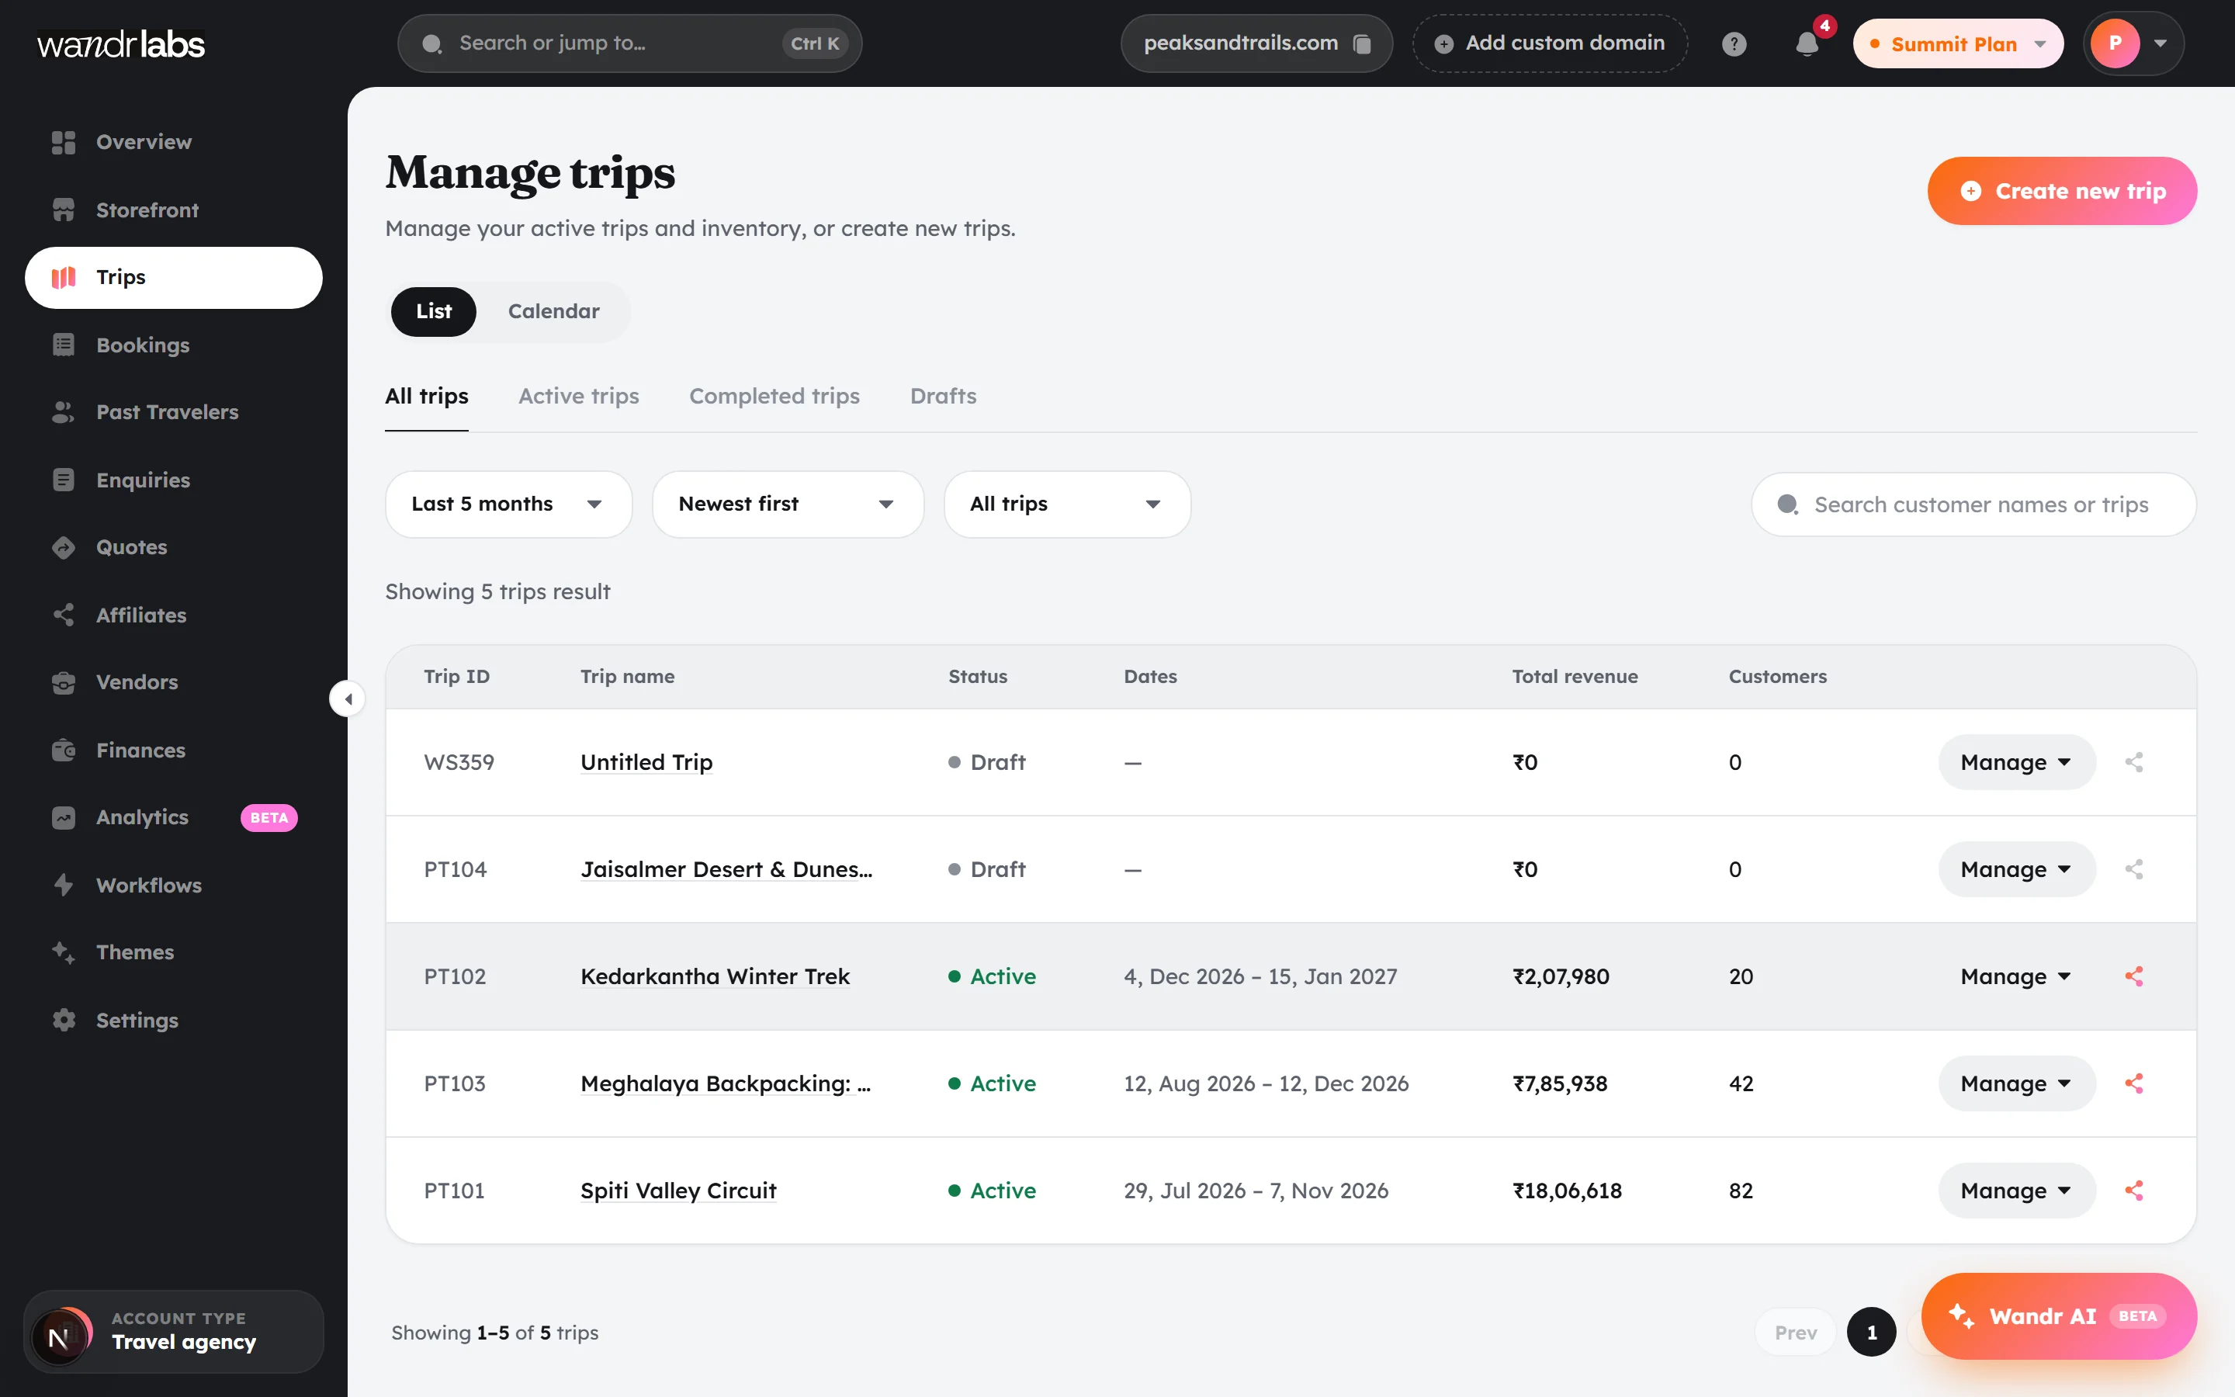
Task: Click Create new trip button
Action: coord(2061,191)
